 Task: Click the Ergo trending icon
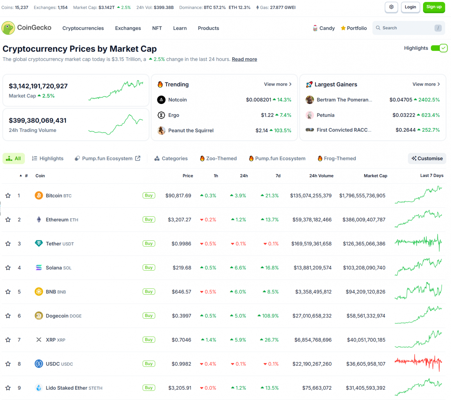(161, 115)
